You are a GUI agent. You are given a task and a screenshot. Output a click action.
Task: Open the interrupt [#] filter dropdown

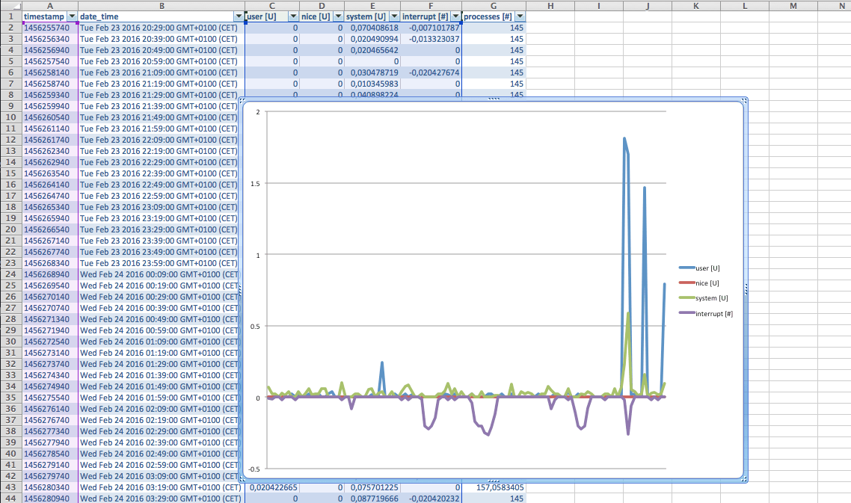point(455,16)
